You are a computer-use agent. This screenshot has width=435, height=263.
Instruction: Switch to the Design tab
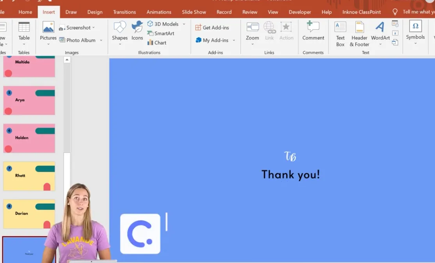tap(95, 12)
